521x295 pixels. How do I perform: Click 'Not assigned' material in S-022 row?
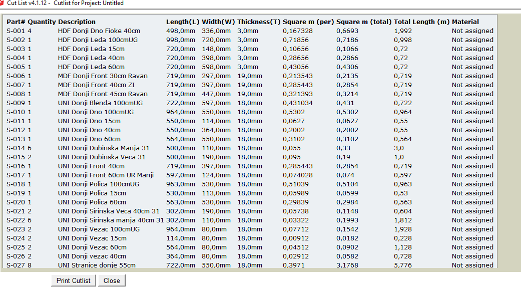472,220
